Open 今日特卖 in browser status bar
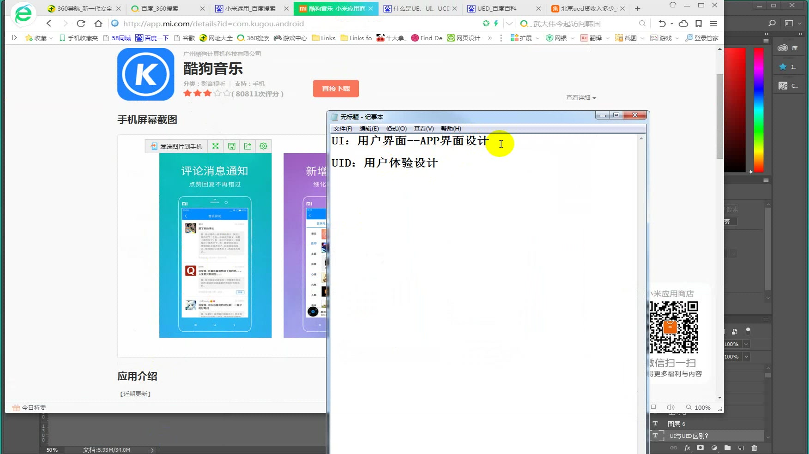 (x=29, y=407)
